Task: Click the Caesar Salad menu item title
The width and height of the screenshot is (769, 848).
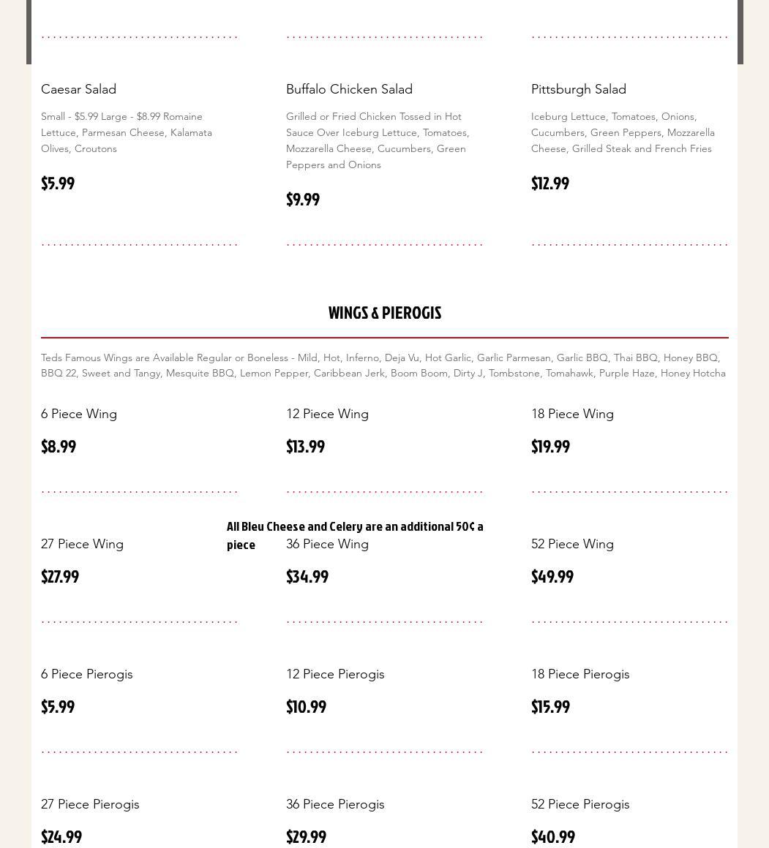Action: click(x=78, y=89)
